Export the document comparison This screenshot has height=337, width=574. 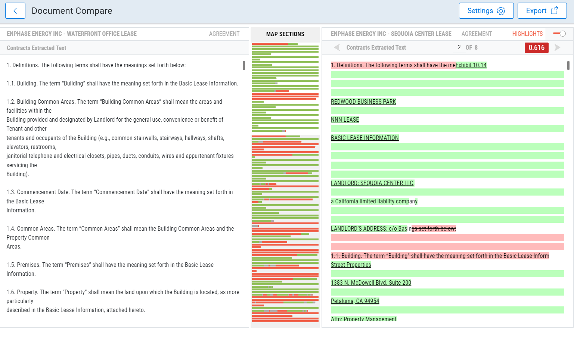point(542,11)
